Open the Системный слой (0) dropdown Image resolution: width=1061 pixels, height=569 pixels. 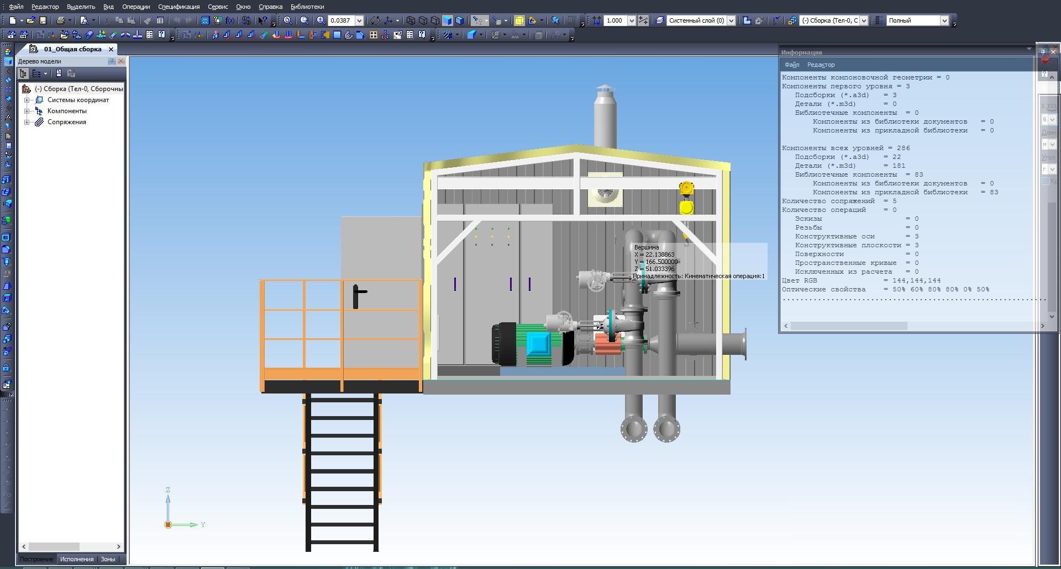tap(731, 20)
